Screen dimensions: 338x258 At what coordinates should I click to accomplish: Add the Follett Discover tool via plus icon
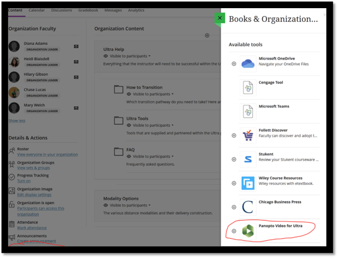(234, 135)
